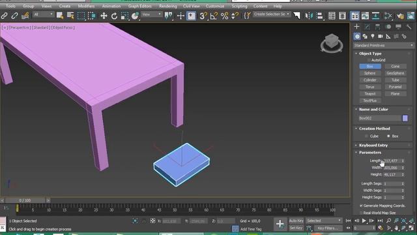
Task: Open the Utilities wrench panel icon
Action: click(409, 27)
